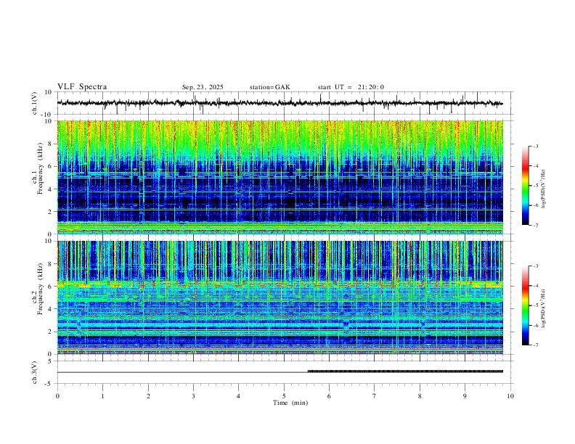Viewport: 575px width, 444px height.
Task: Click the ch.1 colorbar log(PSD) label
Action: pyautogui.click(x=544, y=189)
